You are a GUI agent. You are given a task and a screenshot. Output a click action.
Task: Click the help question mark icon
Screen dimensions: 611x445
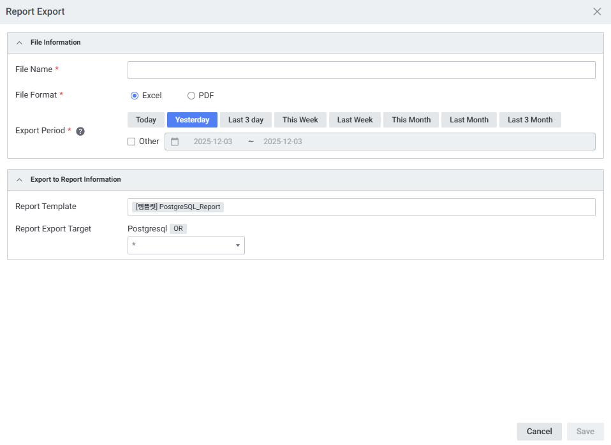pyautogui.click(x=80, y=131)
